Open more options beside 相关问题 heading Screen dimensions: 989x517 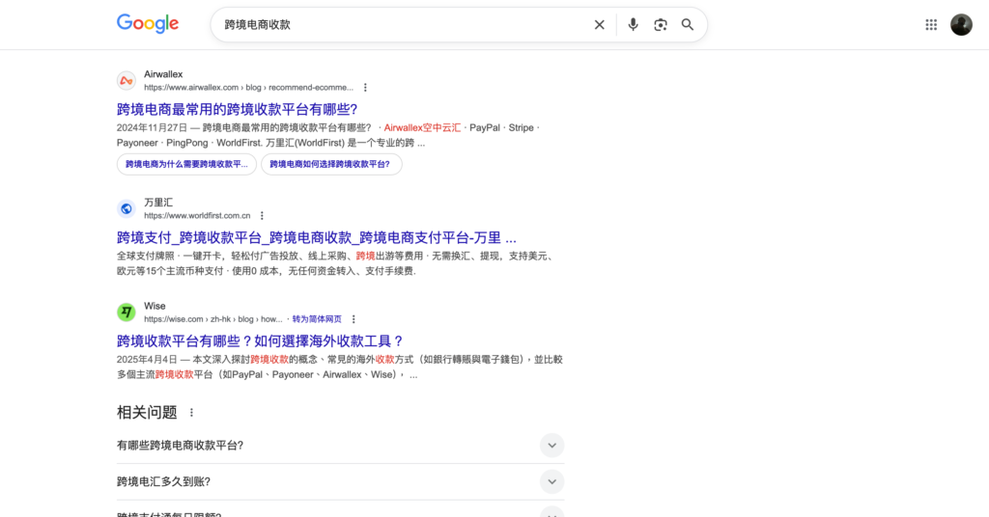coord(191,413)
